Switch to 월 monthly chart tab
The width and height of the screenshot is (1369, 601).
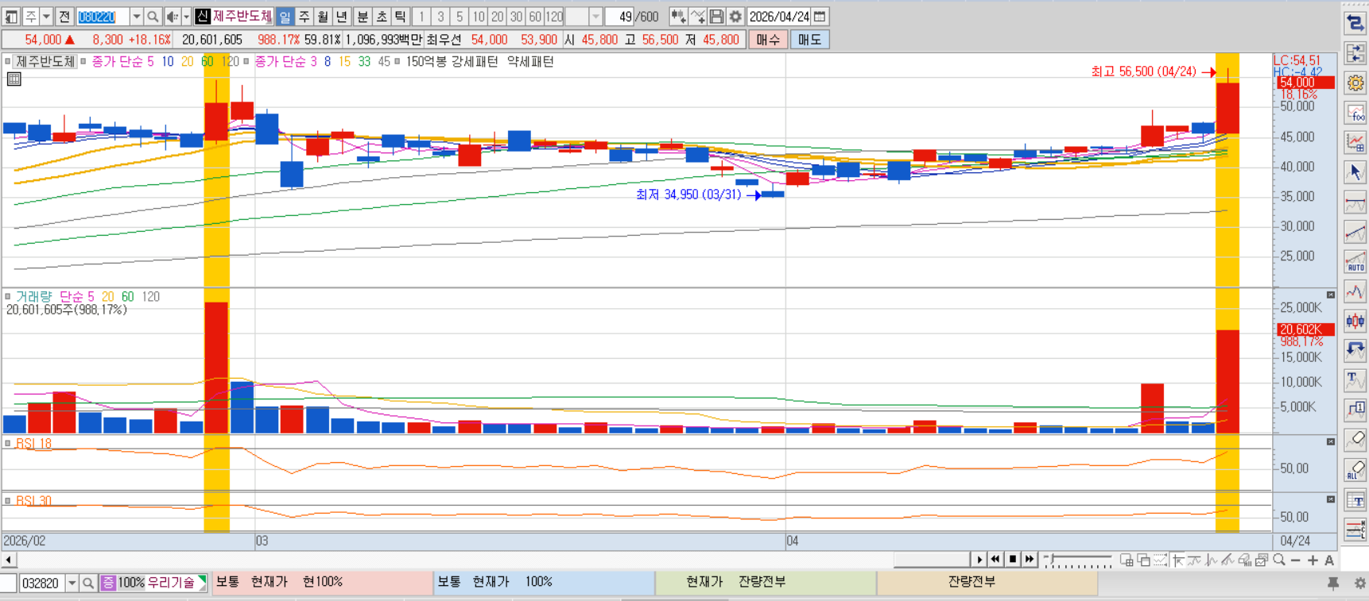pyautogui.click(x=323, y=17)
